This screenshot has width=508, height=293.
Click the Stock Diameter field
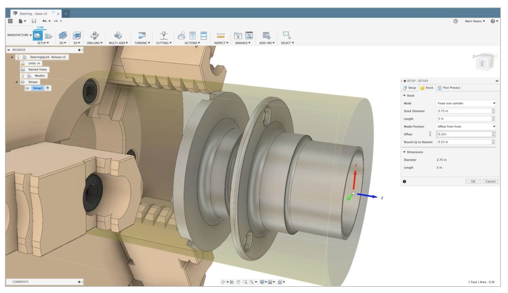[464, 111]
